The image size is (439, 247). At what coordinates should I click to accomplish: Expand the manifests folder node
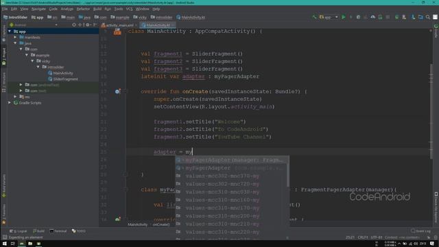[x=15, y=37]
